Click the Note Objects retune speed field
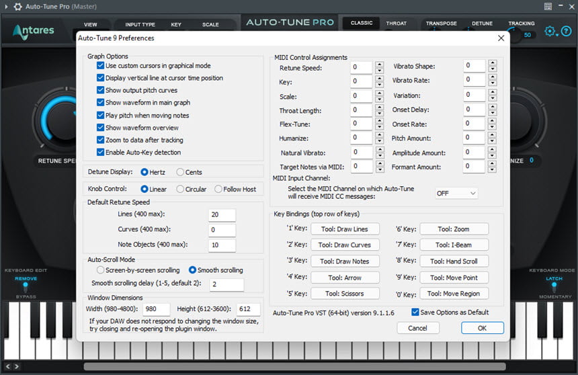Viewport: 578px width, 375px height. (x=222, y=245)
